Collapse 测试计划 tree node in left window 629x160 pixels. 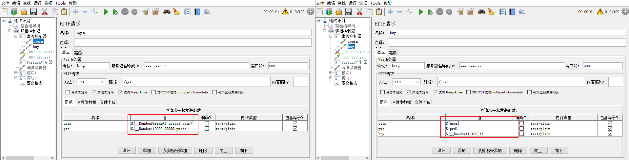[x=4, y=21]
